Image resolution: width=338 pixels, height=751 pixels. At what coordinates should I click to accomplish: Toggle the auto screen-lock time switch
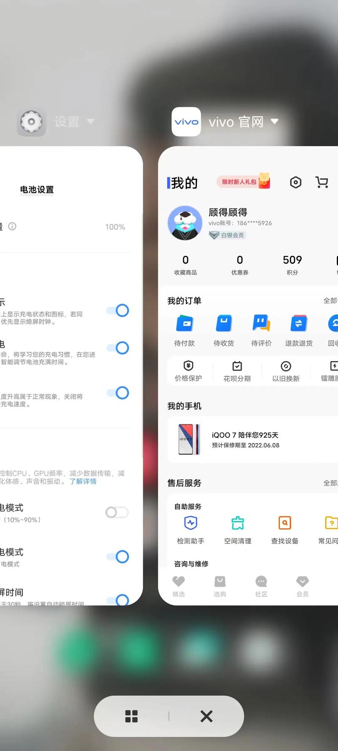117,600
